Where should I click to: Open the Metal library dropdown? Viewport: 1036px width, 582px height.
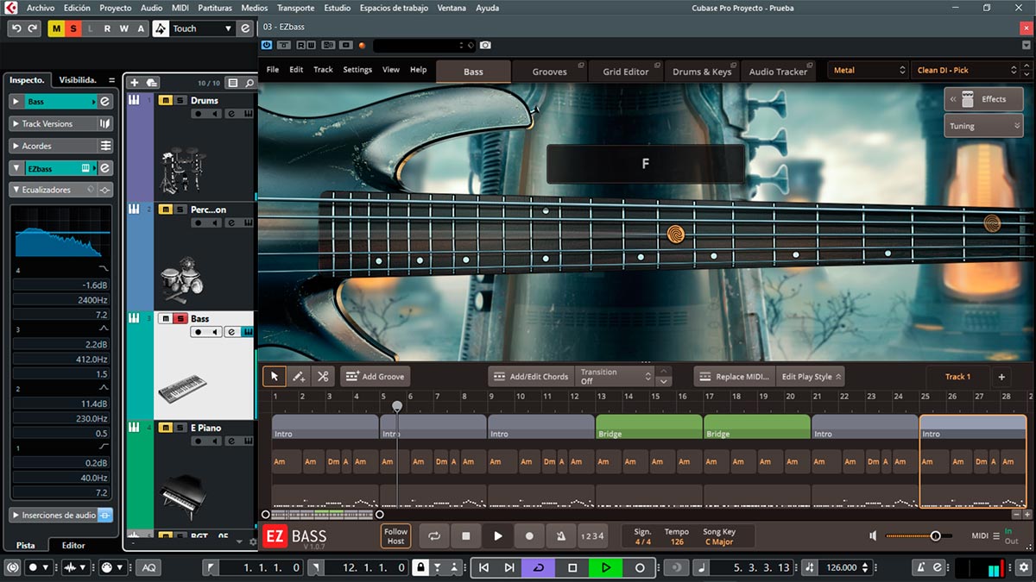point(868,70)
